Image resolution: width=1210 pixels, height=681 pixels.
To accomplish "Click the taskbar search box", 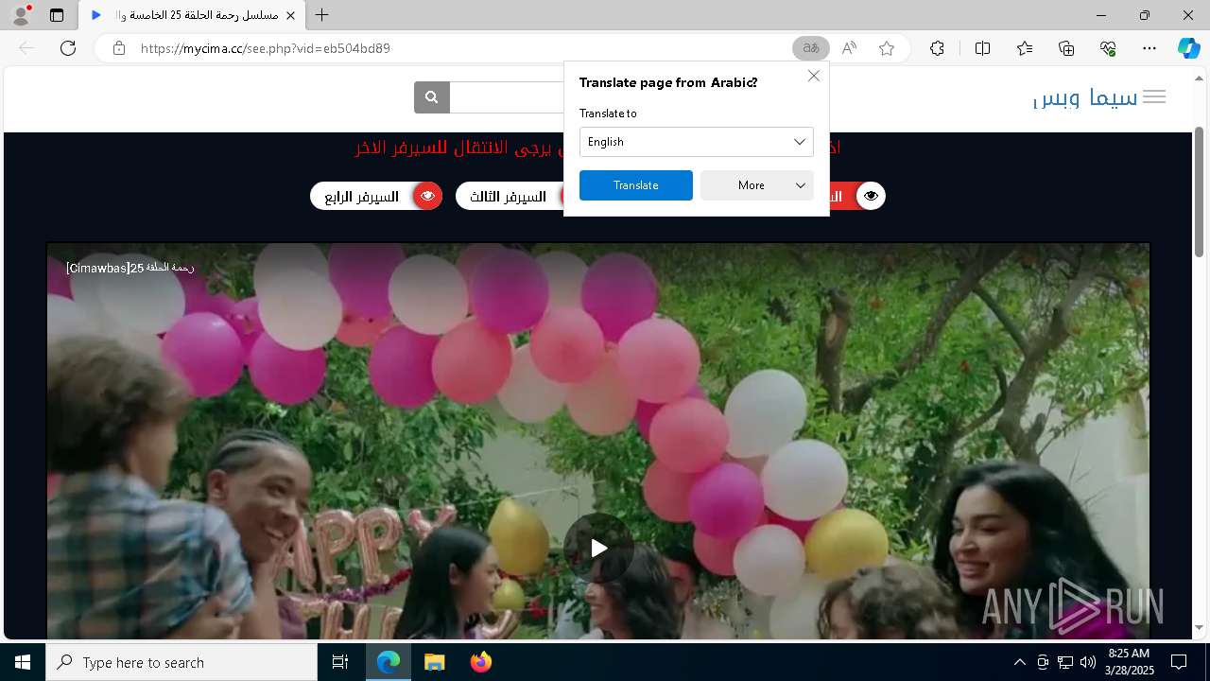I will pos(181,662).
